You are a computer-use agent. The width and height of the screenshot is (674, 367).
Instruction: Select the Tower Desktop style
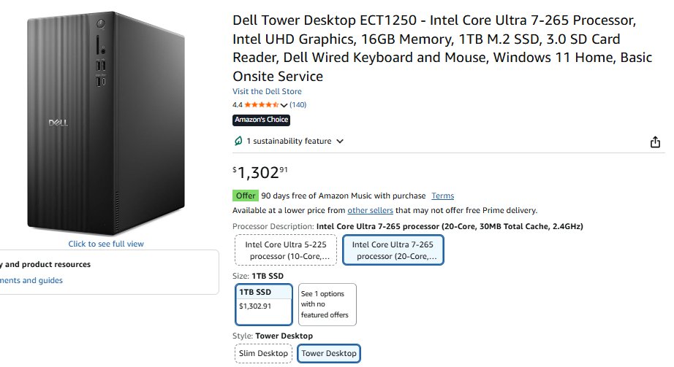pyautogui.click(x=329, y=353)
